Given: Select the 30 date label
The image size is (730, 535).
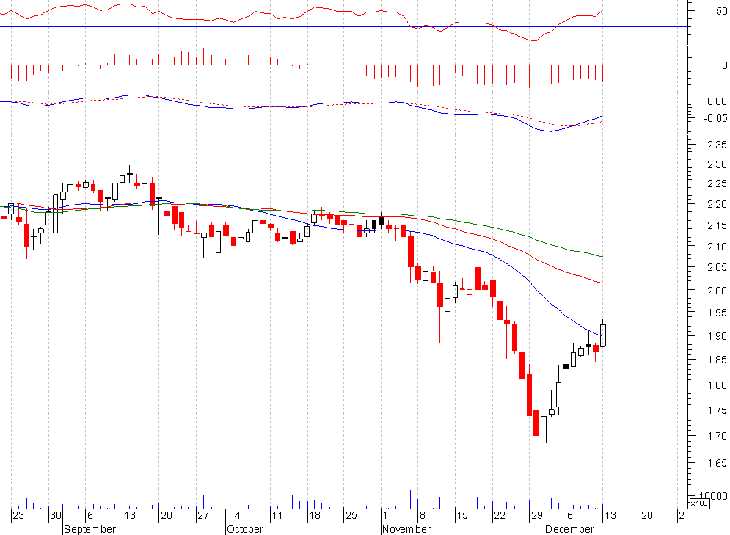Looking at the screenshot, I should (x=56, y=515).
